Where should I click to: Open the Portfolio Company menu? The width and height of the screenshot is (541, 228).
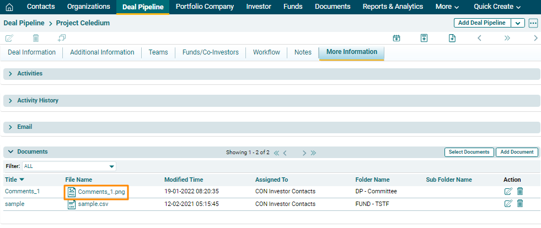pos(205,7)
